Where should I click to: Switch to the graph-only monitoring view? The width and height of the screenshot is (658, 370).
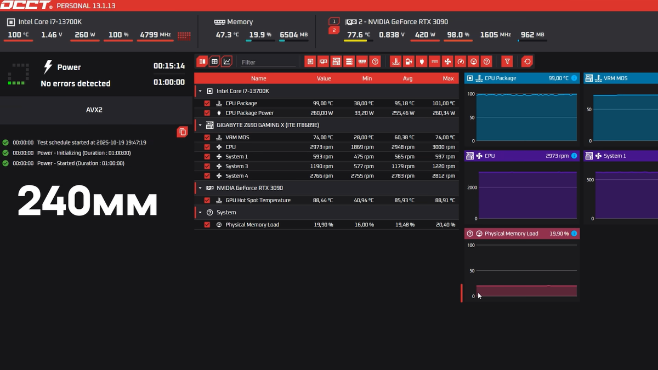(226, 61)
